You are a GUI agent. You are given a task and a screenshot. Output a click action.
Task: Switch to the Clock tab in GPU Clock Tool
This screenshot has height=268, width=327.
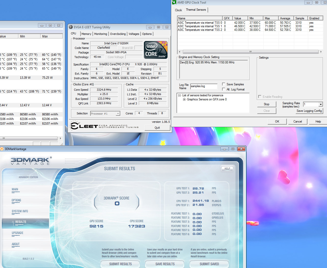[179, 10]
